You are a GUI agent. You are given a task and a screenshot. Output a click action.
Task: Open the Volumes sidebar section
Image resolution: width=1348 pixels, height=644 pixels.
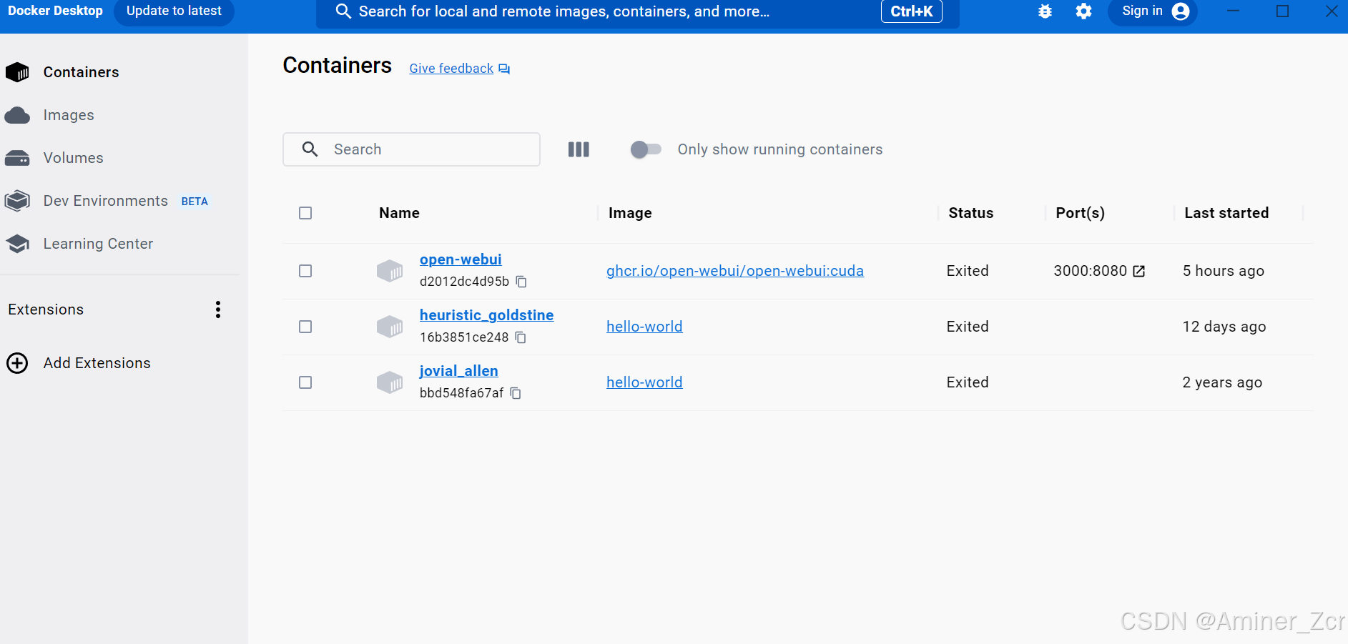pyautogui.click(x=73, y=158)
